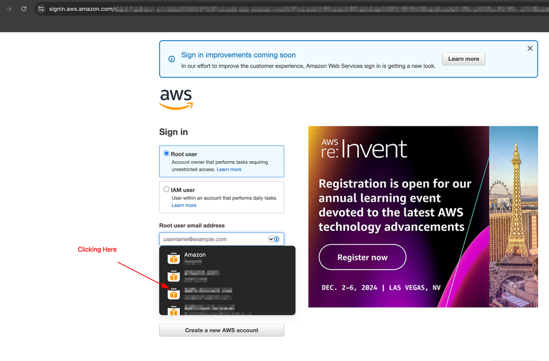Click the 1Password icon in email field
The height and width of the screenshot is (361, 549).
276,239
